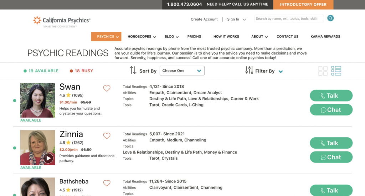Click 'Tarot, Crystals' tools text
The image size is (365, 196).
click(163, 158)
